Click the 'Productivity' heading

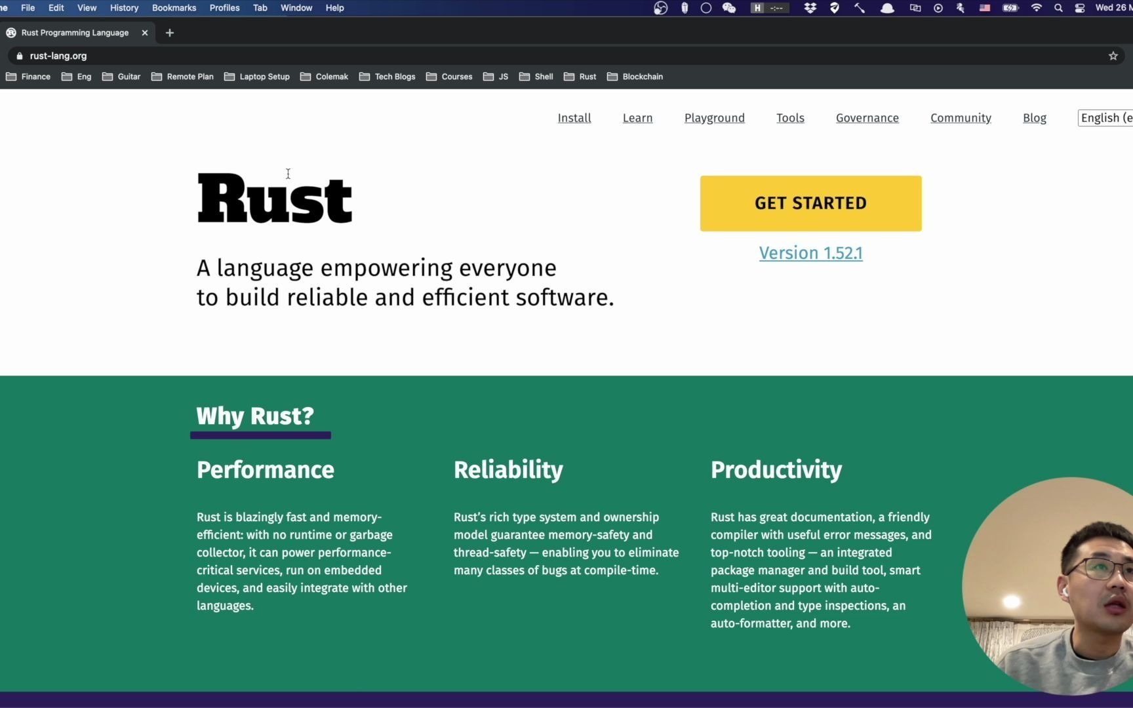click(776, 469)
